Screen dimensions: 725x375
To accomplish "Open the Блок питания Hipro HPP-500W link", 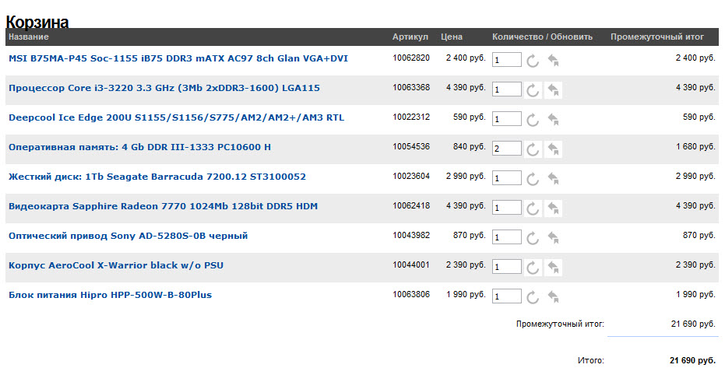I will click(x=110, y=295).
